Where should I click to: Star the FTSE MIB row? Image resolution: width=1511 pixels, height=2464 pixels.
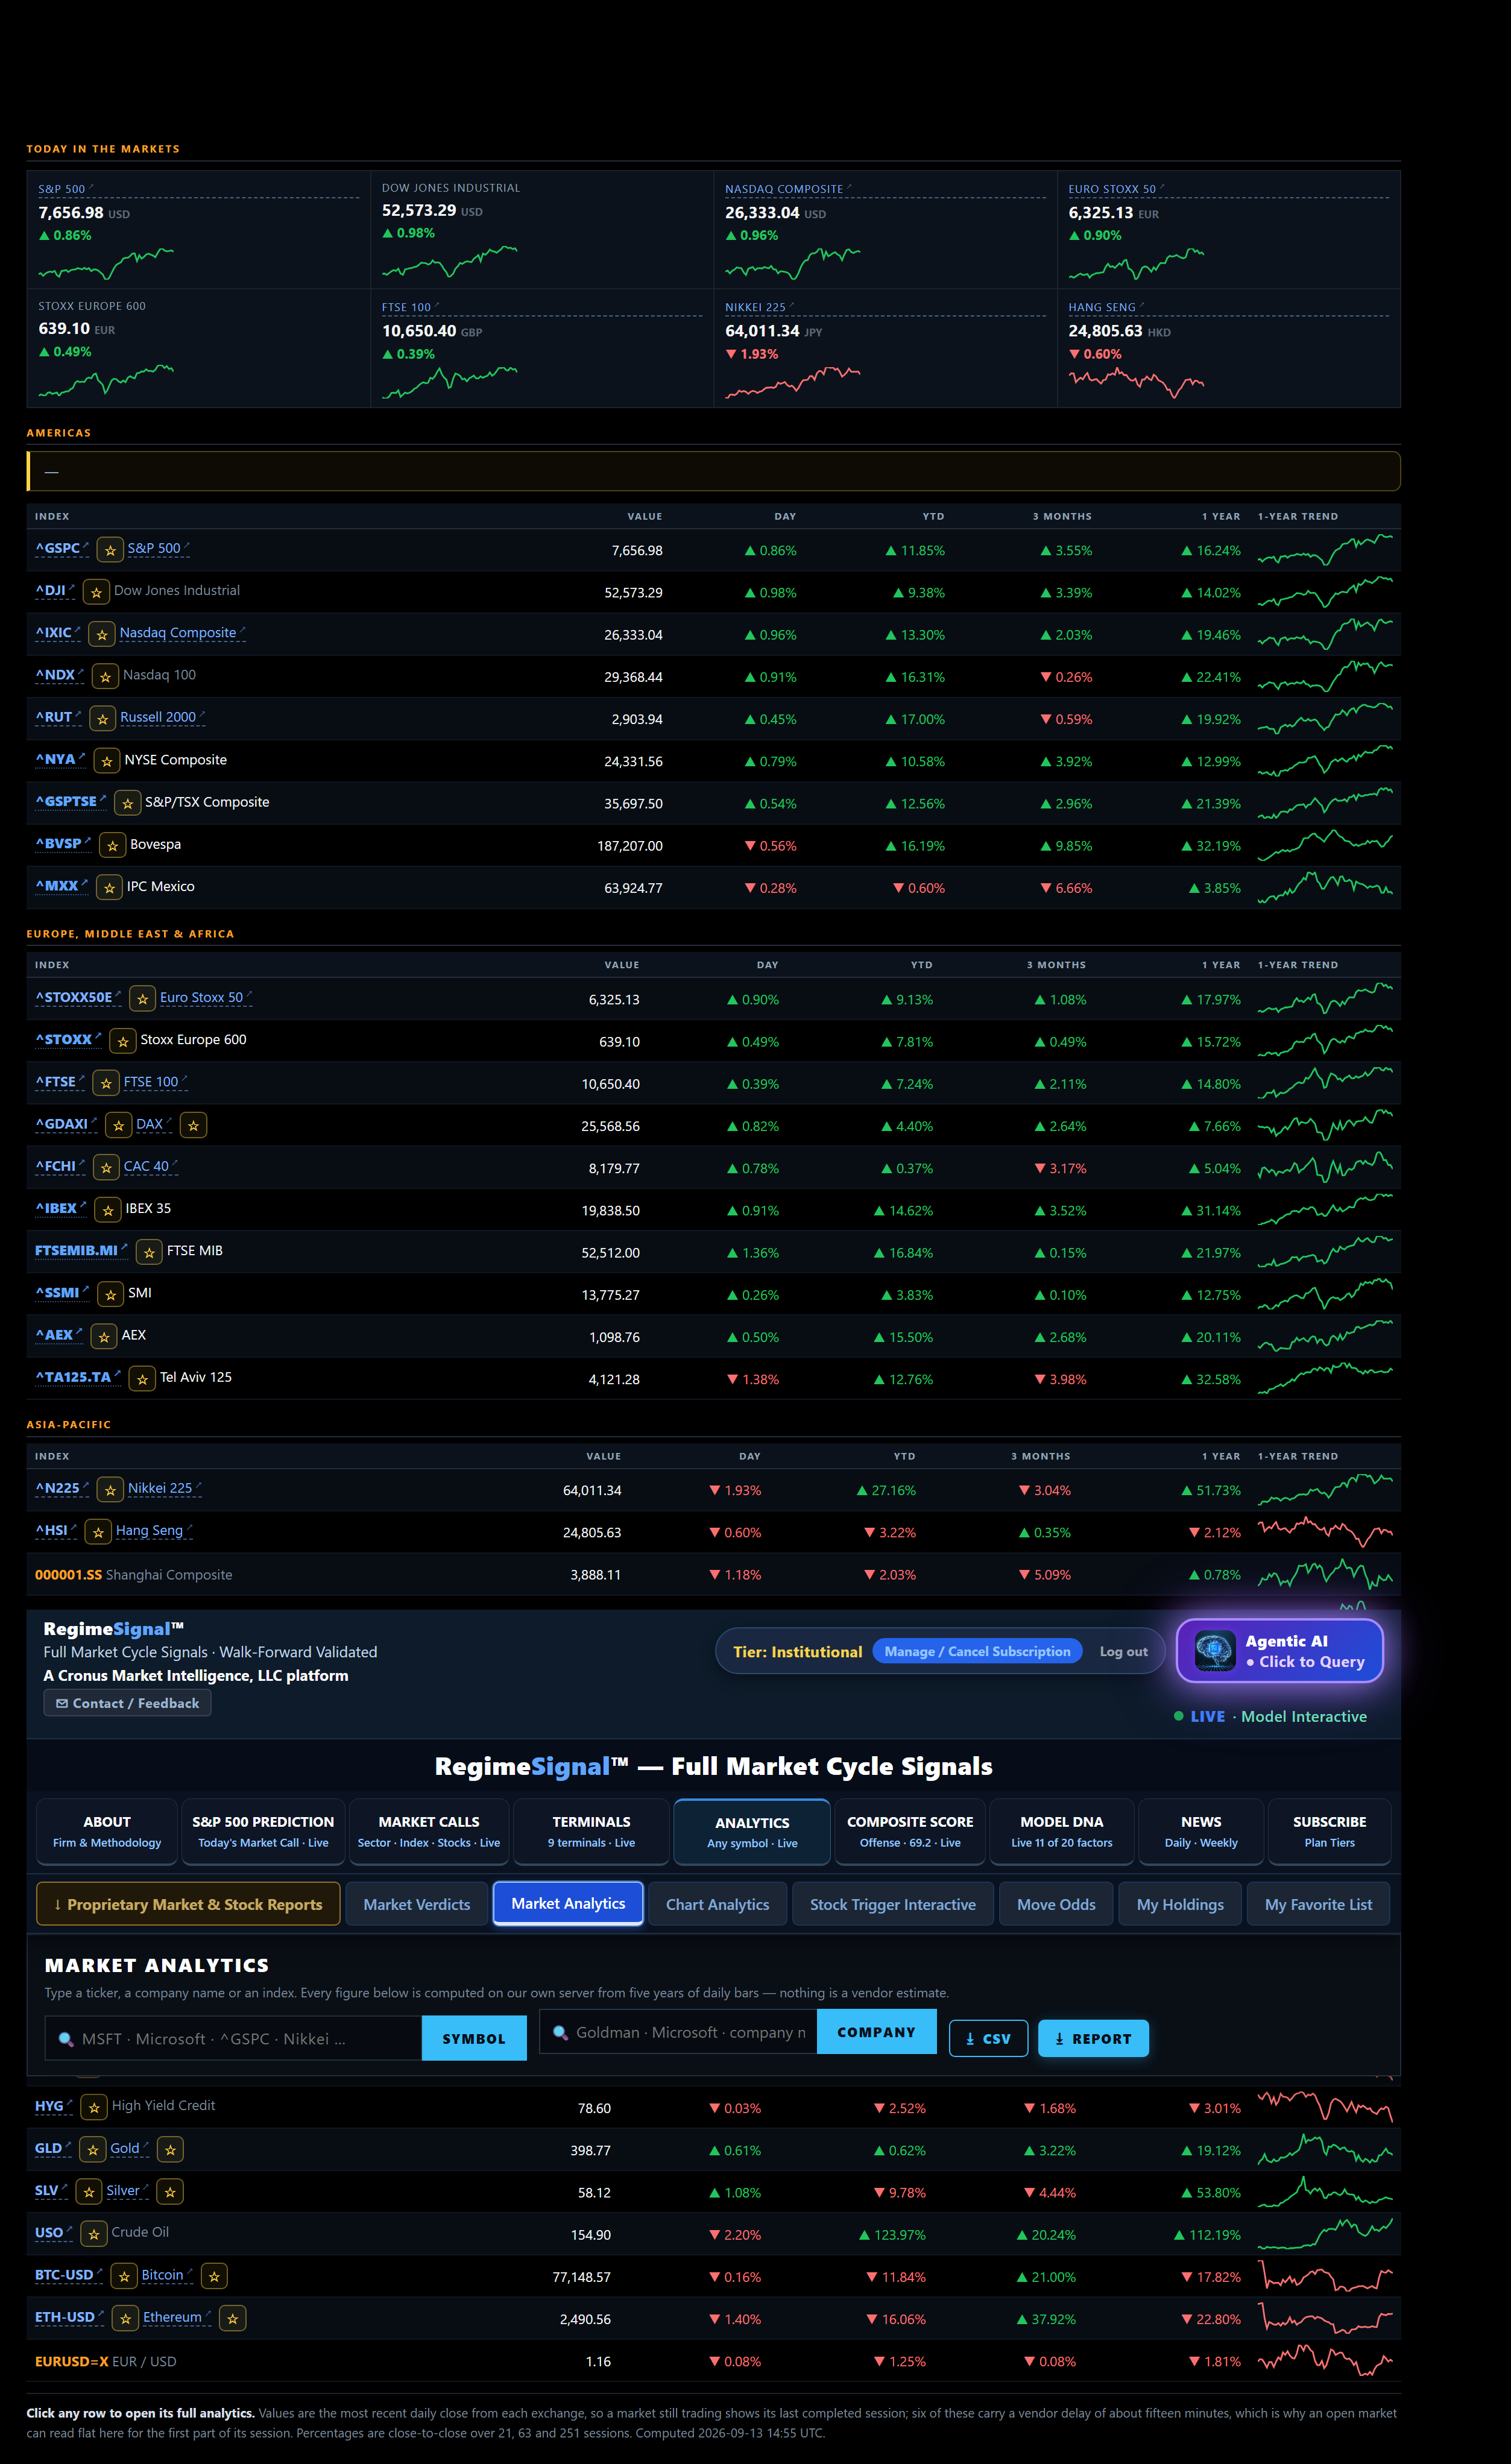(x=149, y=1252)
